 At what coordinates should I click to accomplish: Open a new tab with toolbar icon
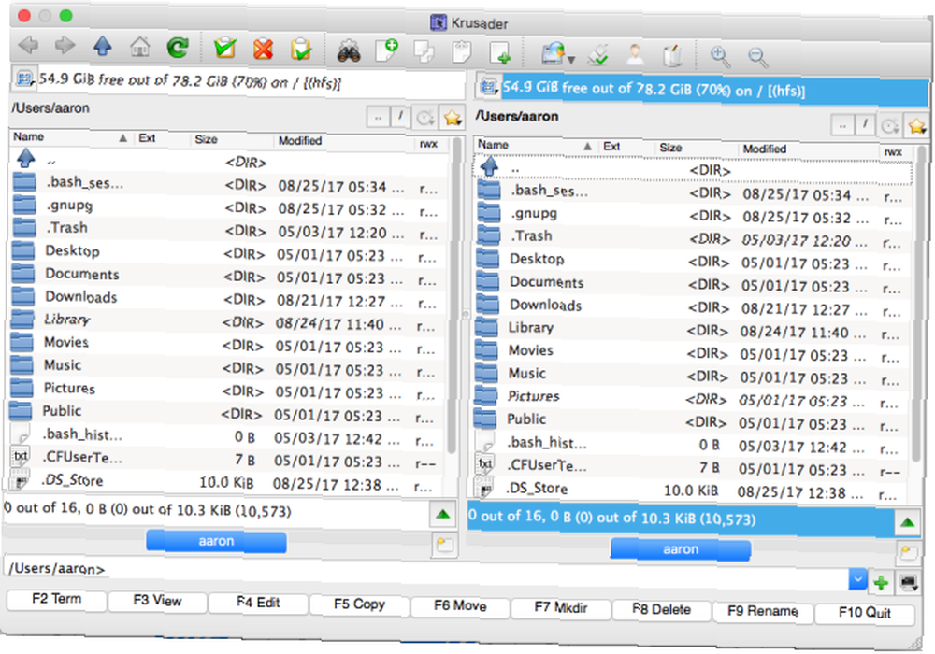point(499,53)
